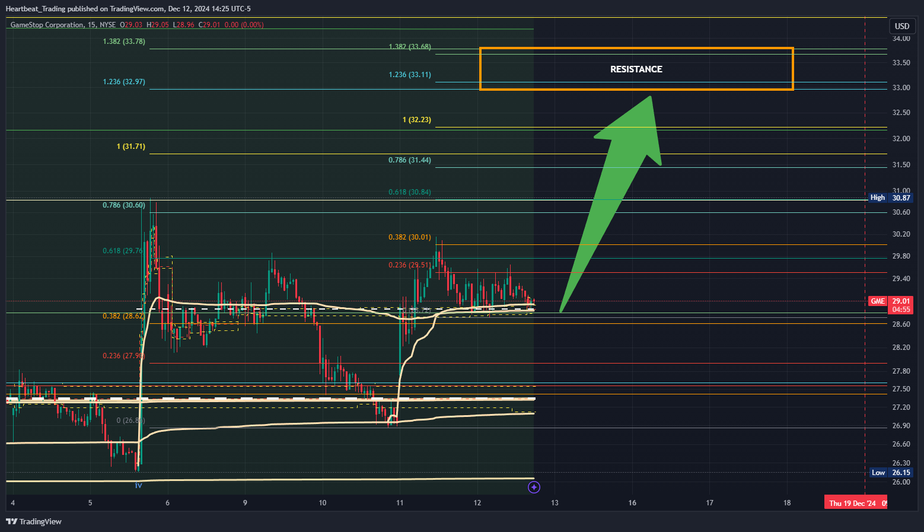The height and width of the screenshot is (532, 924).
Task: Click the '0.786 (31.44)' Fibonacci label
Action: pyautogui.click(x=410, y=160)
